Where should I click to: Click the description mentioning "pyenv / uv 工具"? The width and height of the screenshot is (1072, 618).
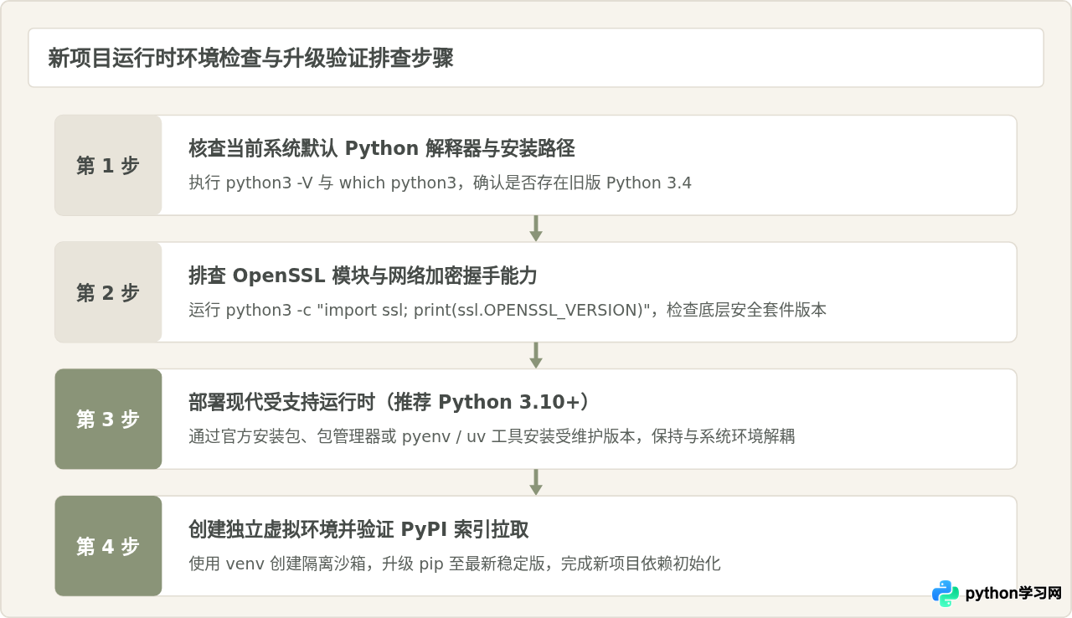tap(492, 436)
